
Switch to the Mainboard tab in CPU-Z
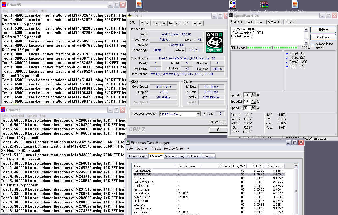(159, 23)
